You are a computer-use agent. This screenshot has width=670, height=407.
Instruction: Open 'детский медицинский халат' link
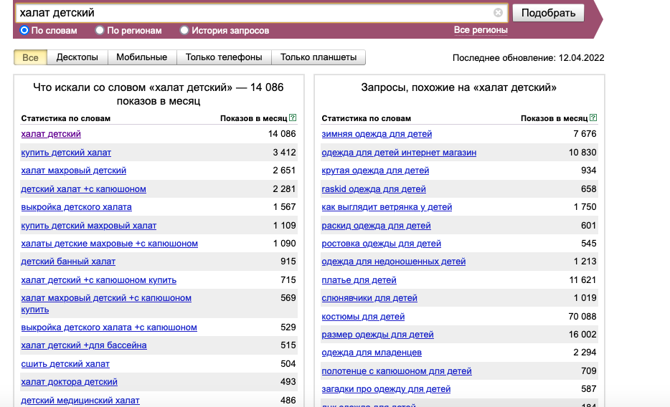point(80,401)
